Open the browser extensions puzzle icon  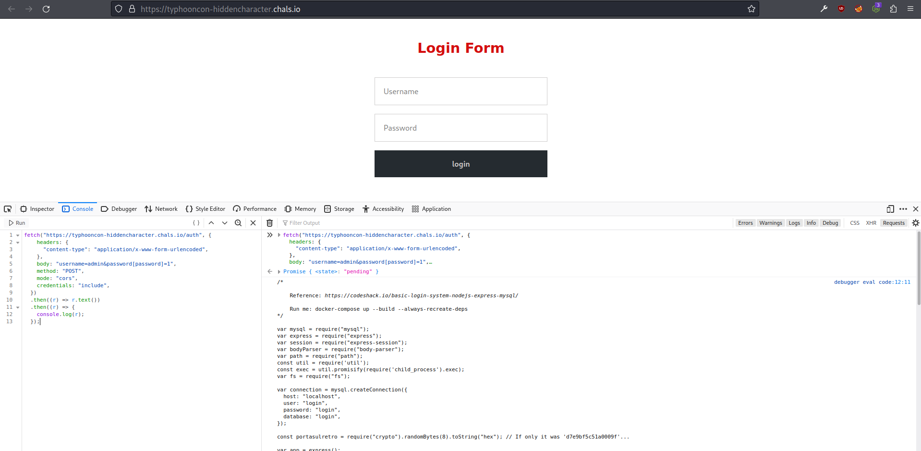pyautogui.click(x=893, y=9)
